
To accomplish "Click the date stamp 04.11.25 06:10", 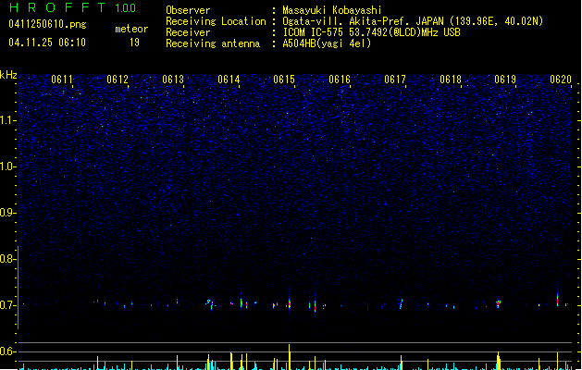I will [x=47, y=43].
